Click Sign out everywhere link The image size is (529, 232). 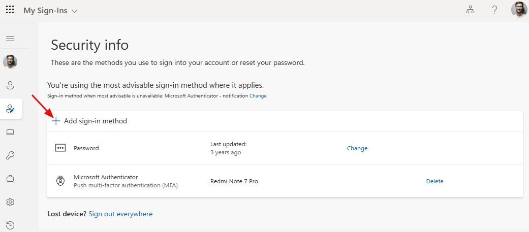(120, 214)
